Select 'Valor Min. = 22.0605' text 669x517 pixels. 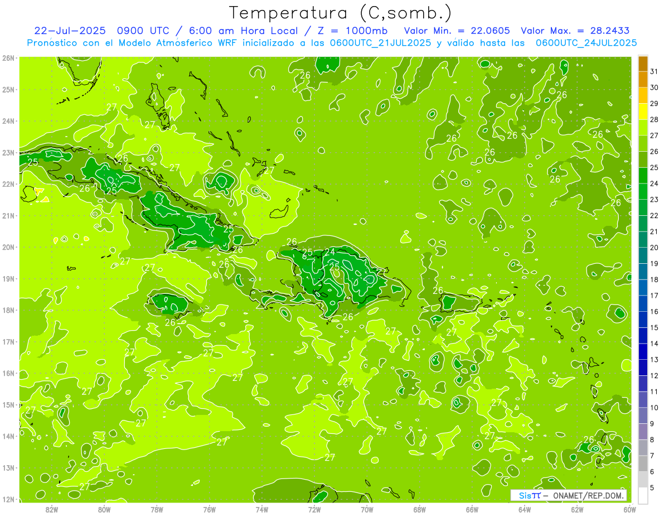[x=457, y=31]
